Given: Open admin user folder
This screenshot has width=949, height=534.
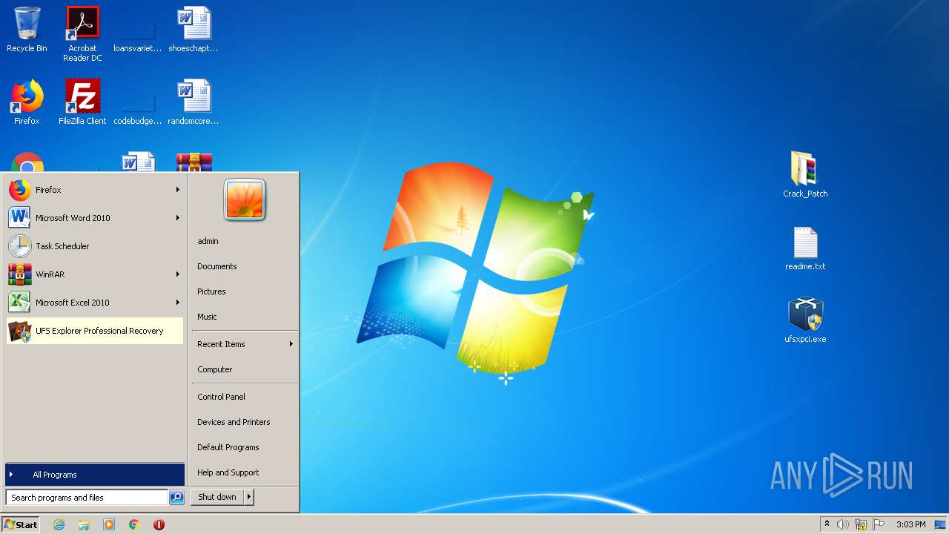Looking at the screenshot, I should tap(208, 241).
